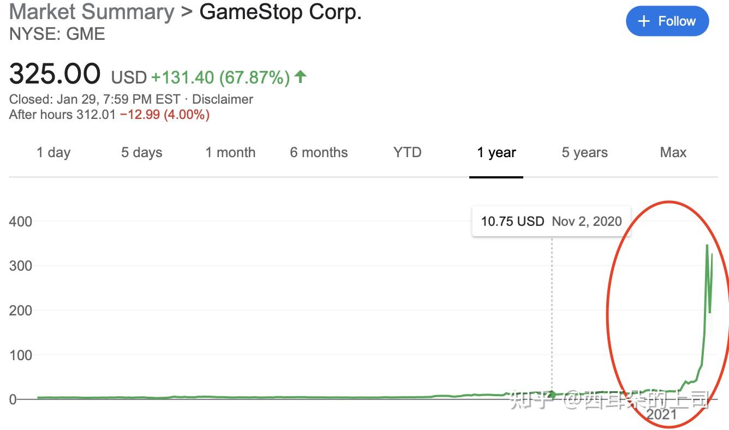Select the 5 days chart range
The height and width of the screenshot is (430, 729).
141,153
